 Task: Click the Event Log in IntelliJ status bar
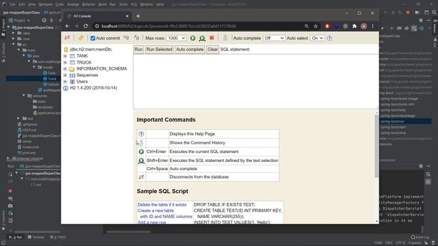click(420, 237)
